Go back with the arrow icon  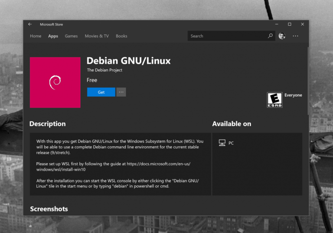[30, 24]
